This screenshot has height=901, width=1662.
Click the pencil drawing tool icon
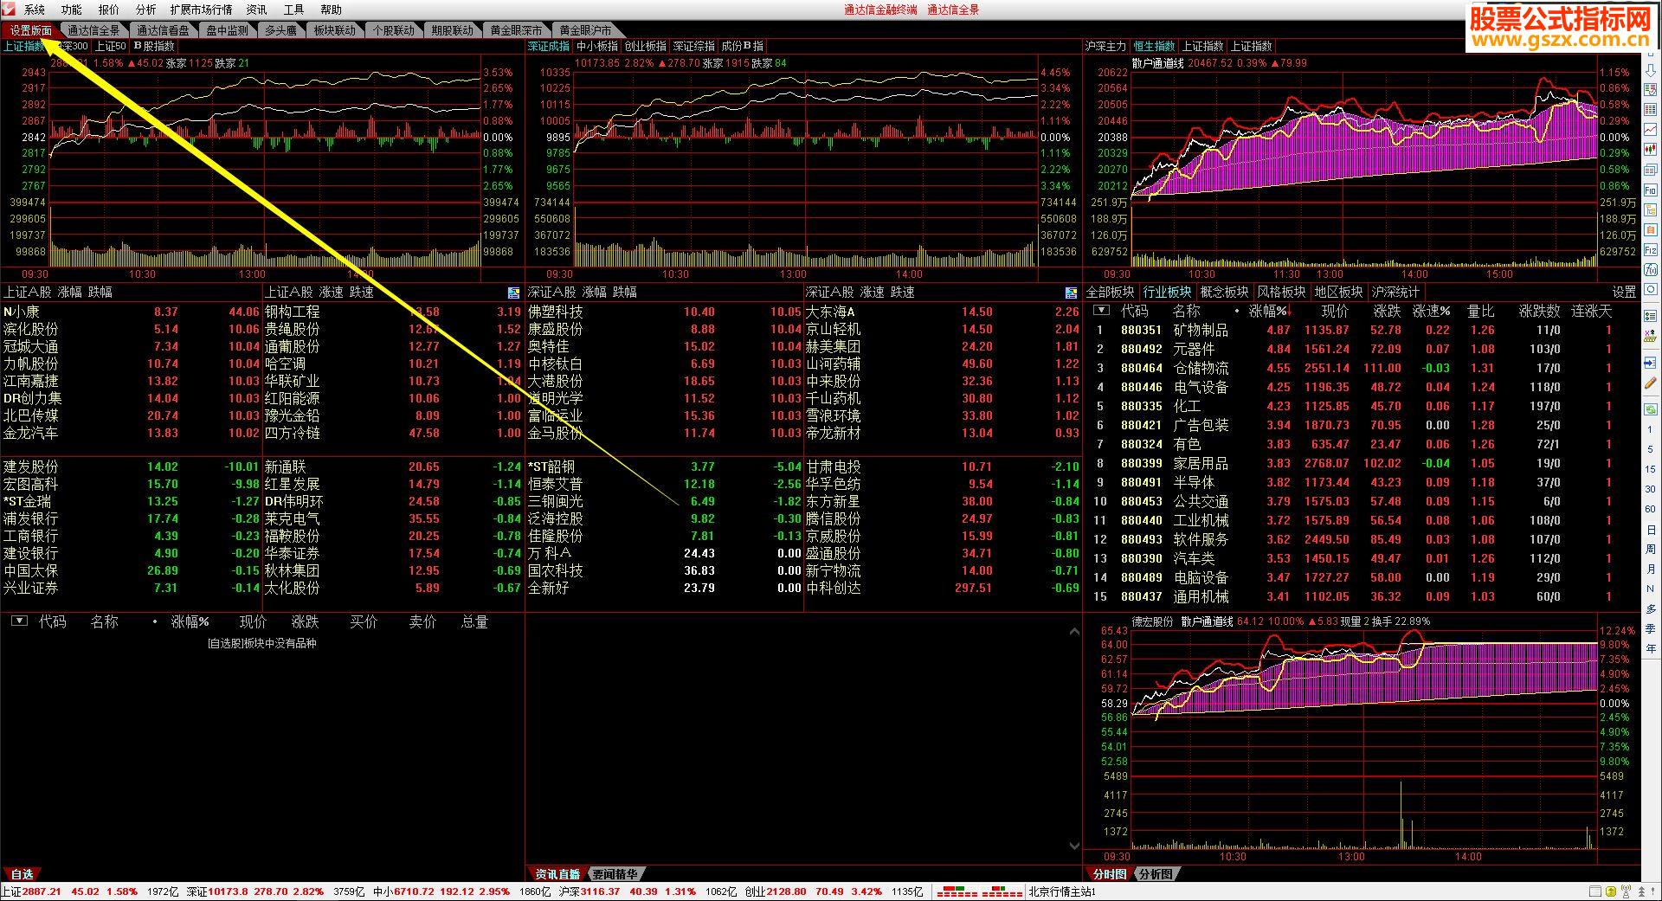click(x=1650, y=383)
